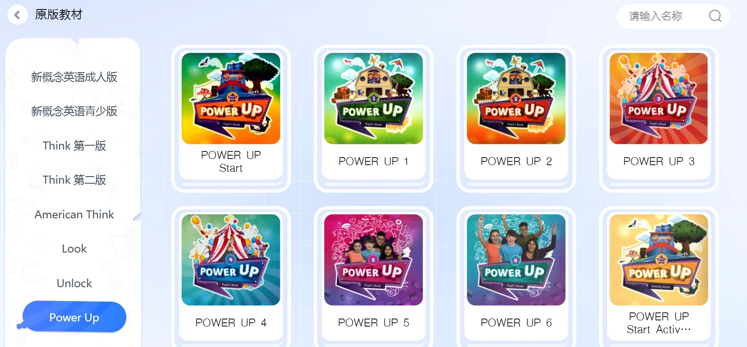The height and width of the screenshot is (347, 747).
Task: Open the POWER UP 5 book cover
Action: tap(374, 260)
